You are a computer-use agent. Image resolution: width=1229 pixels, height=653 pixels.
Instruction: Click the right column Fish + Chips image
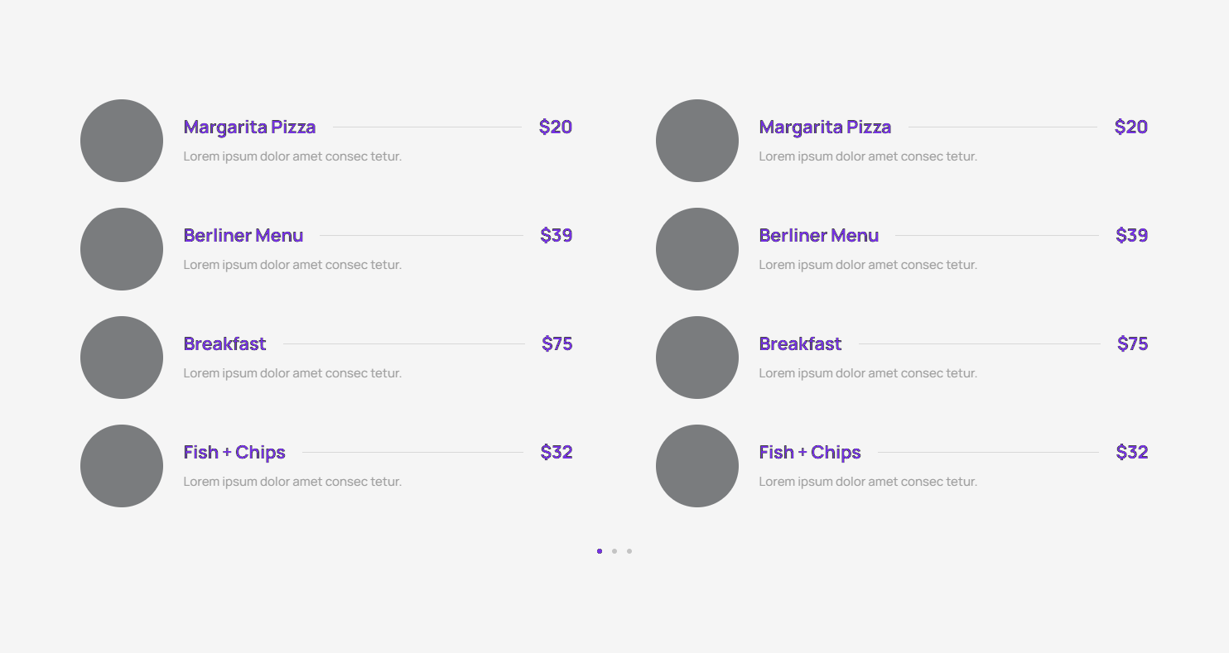coord(697,466)
